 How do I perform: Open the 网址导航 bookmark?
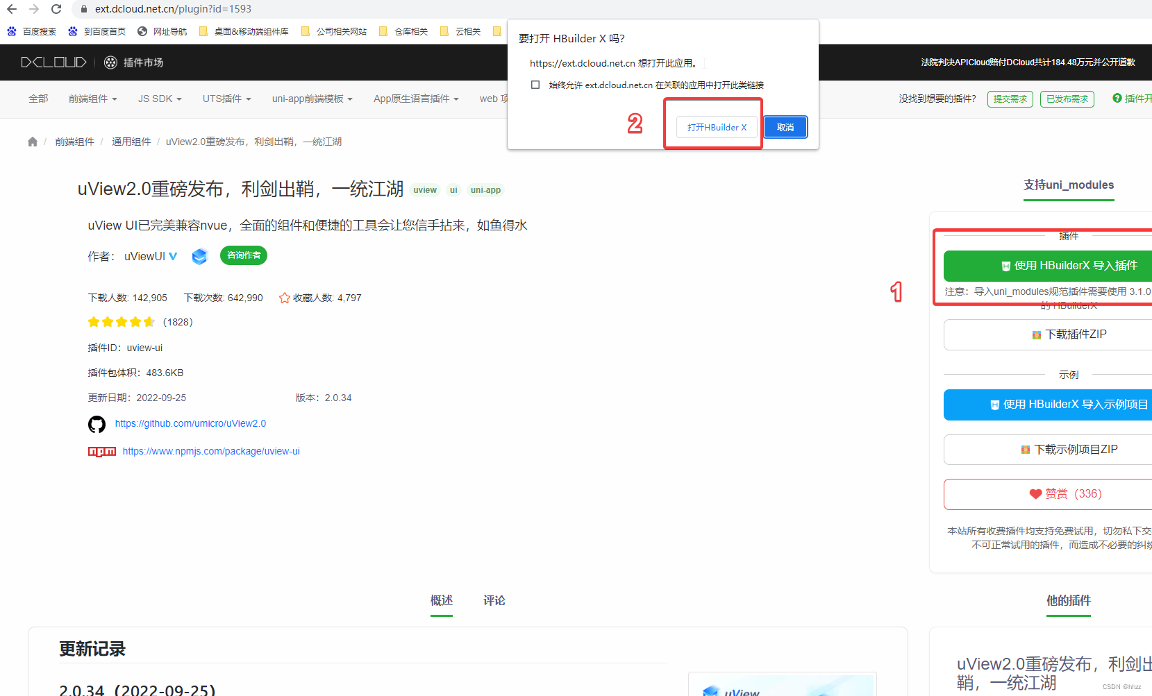click(162, 31)
